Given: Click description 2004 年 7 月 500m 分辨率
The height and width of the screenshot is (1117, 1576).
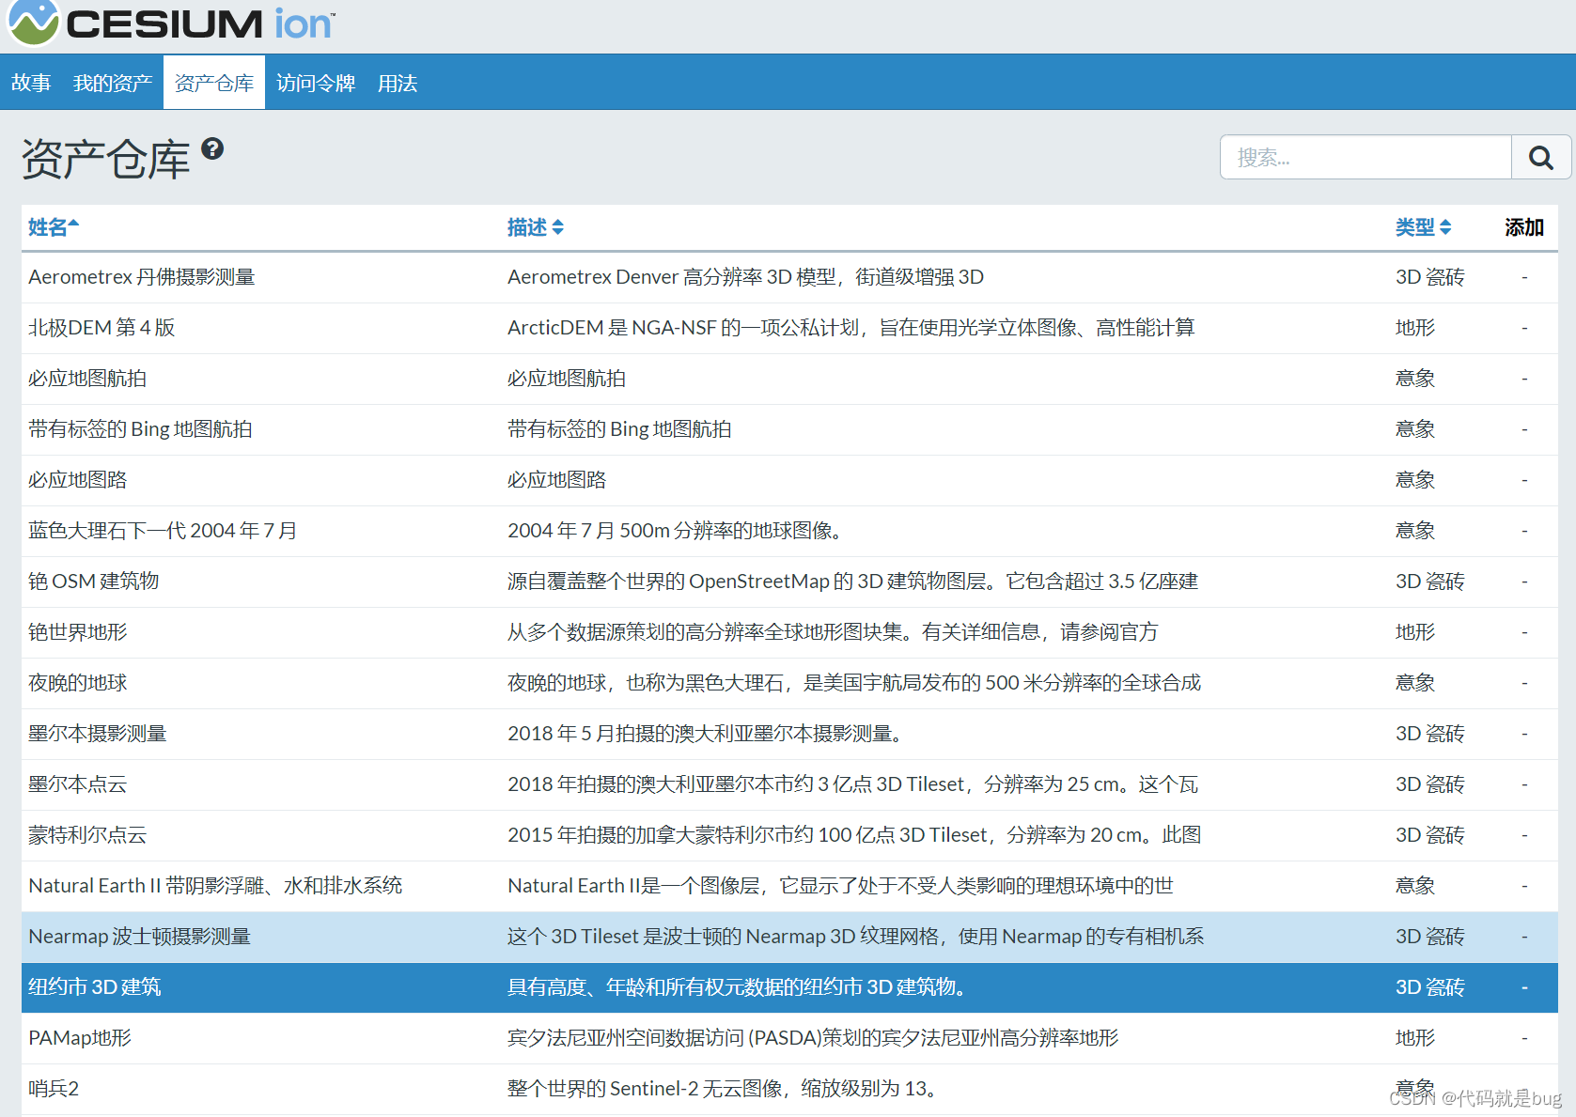Looking at the screenshot, I should [677, 531].
